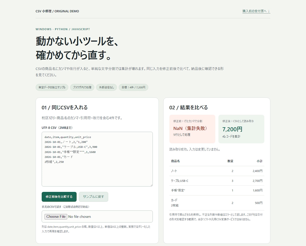
Task: Click the WINDOWS · PYTHON / JAVASCRIPT label
Action: [63, 29]
